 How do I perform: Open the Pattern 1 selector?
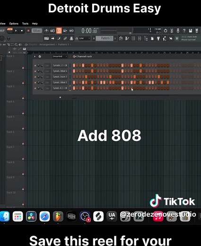(105, 38)
